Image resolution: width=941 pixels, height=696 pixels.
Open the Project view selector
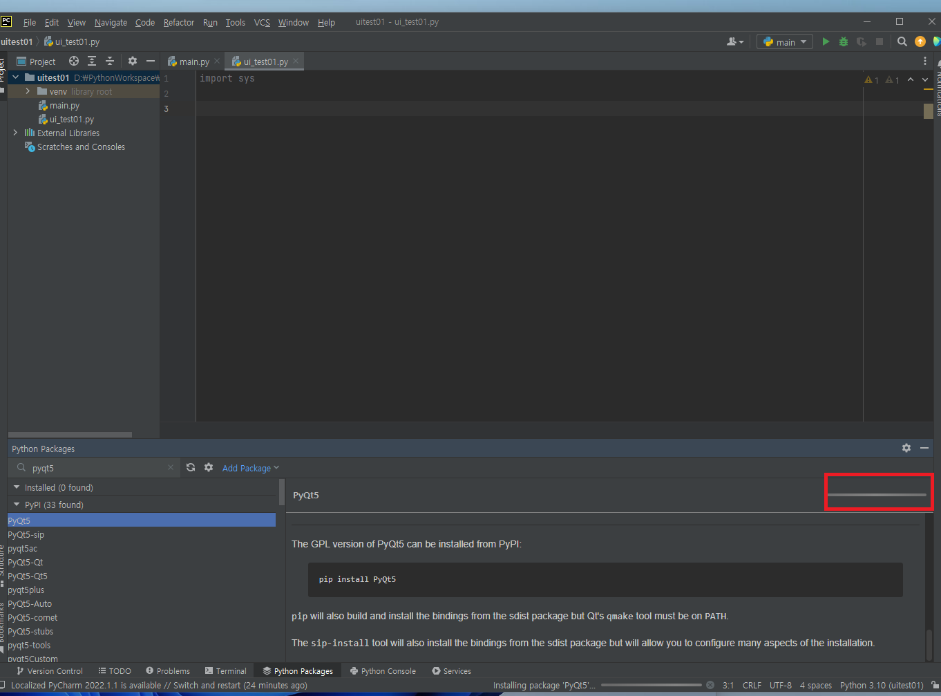click(x=36, y=62)
